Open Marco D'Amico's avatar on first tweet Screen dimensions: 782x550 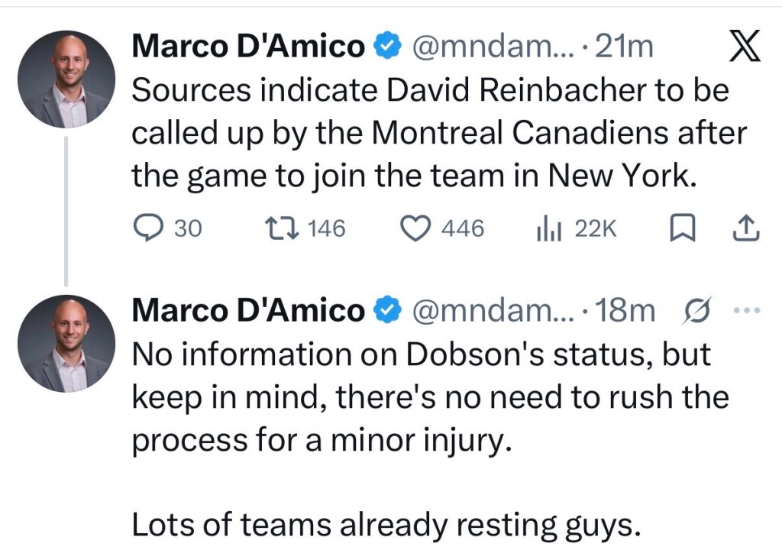pos(66,79)
